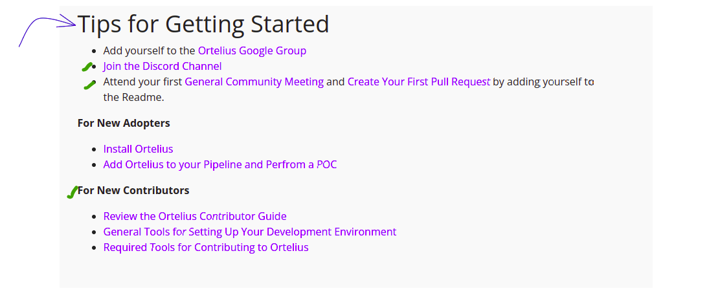Screen dimensions: 707x295
Task: Click green checkmark beside For New Contributors
Action: 72,192
